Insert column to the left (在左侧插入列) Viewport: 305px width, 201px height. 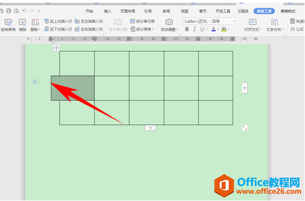pyautogui.click(x=88, y=21)
